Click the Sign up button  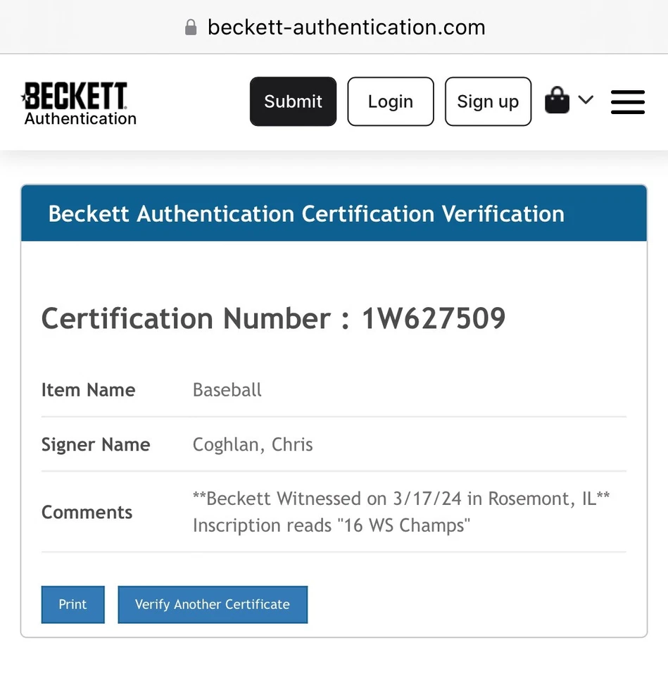(x=488, y=101)
